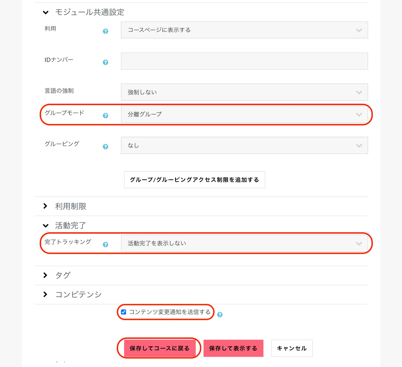Click help icon next to 利用
This screenshot has width=402, height=367.
pos(106,31)
